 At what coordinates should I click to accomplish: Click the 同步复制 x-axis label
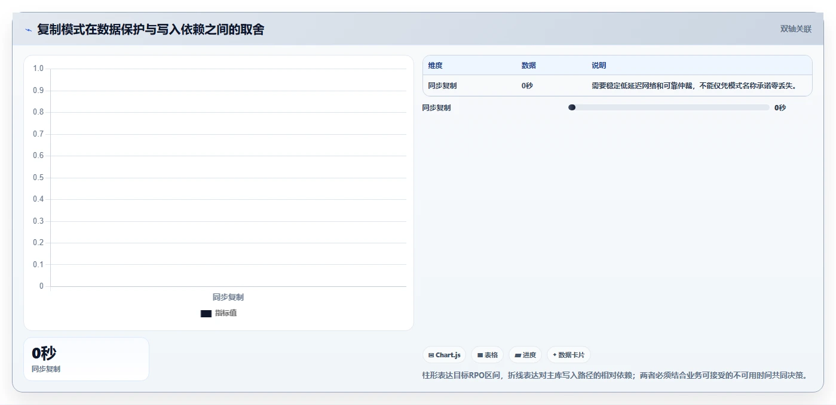(x=228, y=297)
